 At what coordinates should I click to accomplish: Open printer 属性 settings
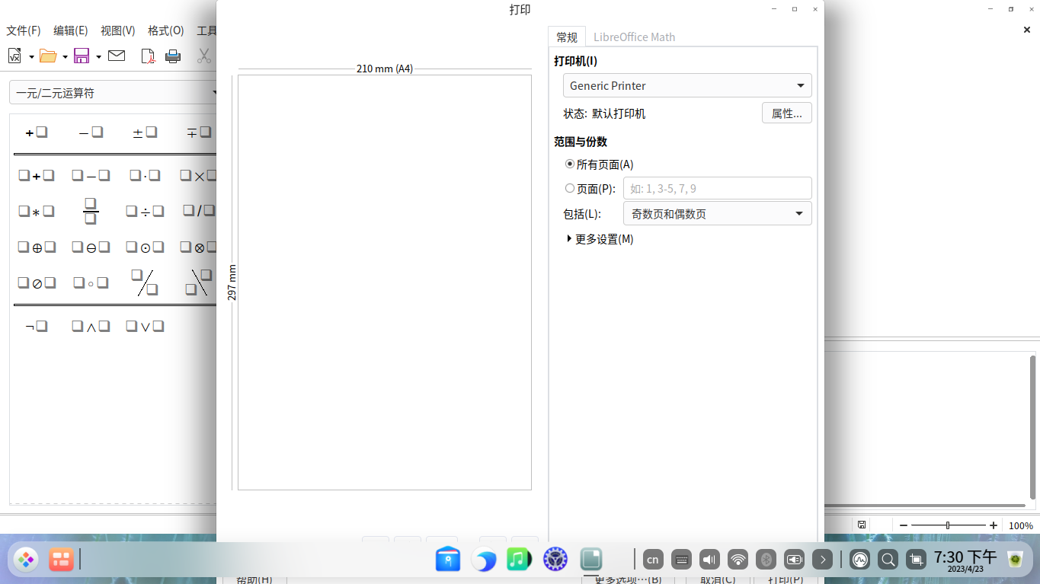786,113
